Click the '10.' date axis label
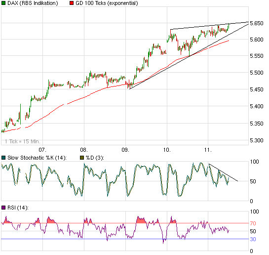269x255 pixels. 167,150
